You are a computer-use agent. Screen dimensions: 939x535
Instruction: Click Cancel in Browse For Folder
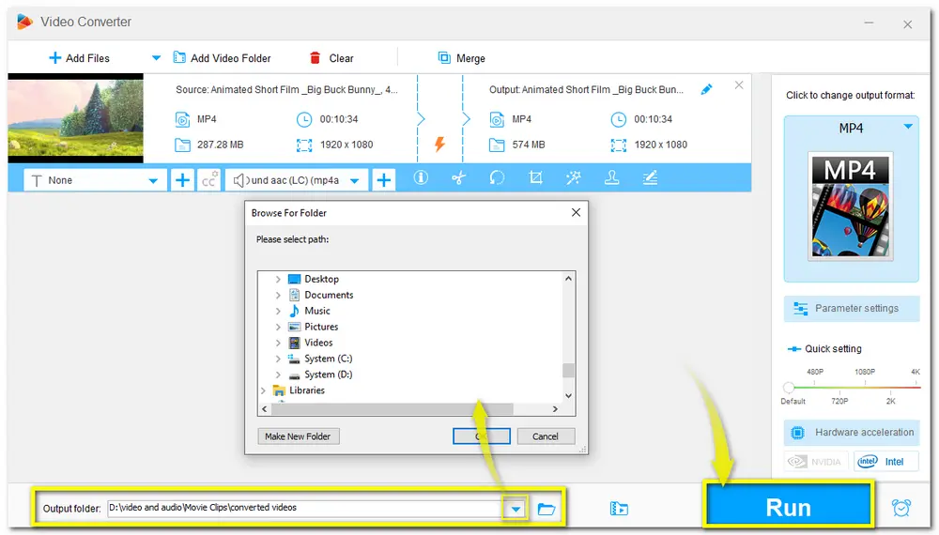click(546, 436)
